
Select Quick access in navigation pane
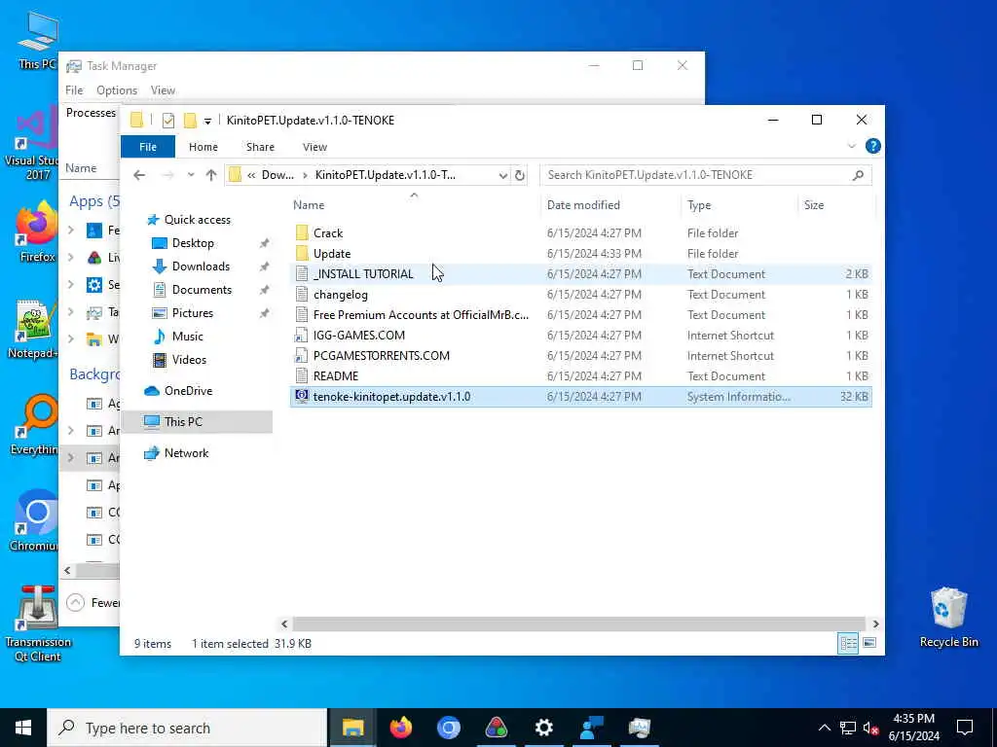tap(197, 220)
